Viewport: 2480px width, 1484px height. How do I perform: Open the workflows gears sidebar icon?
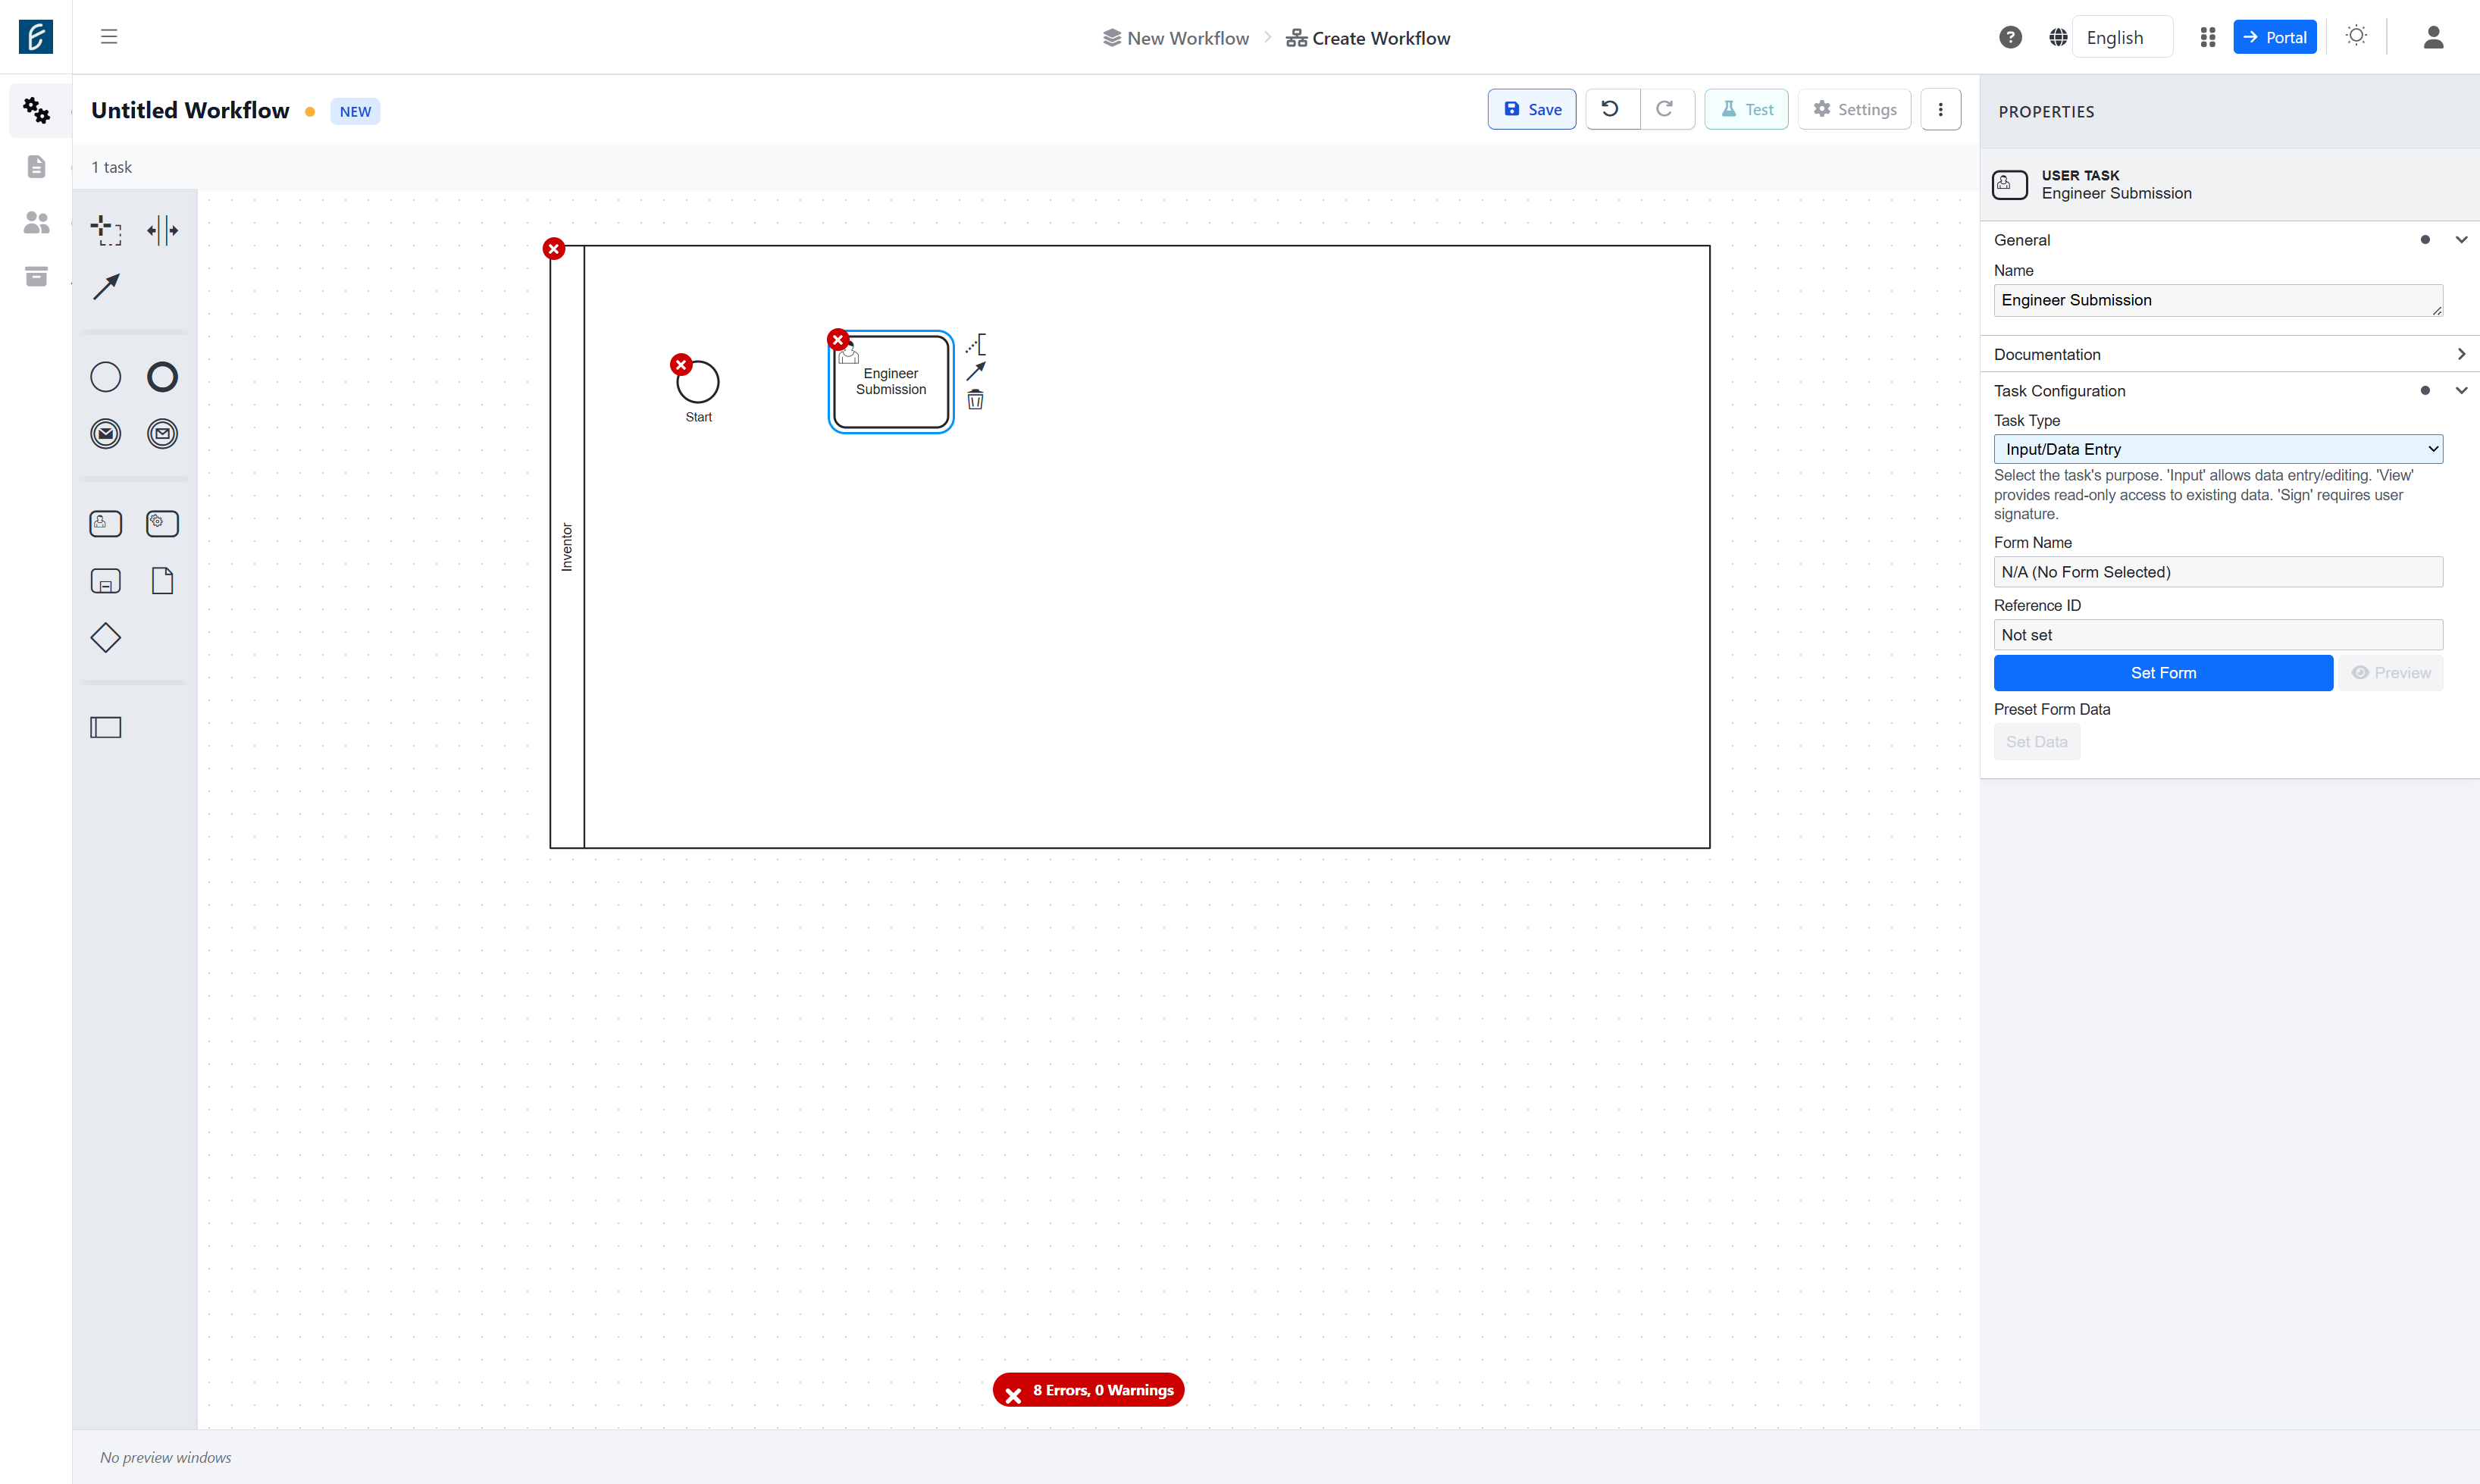(36, 110)
